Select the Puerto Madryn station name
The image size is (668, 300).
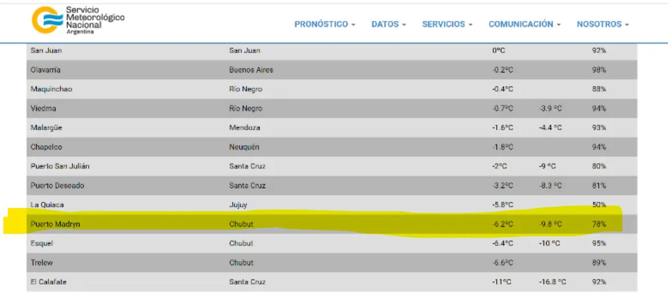click(55, 224)
